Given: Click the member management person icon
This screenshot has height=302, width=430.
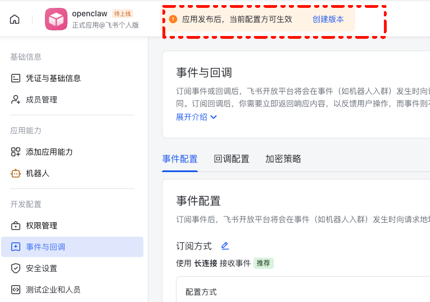Looking at the screenshot, I should 16,100.
